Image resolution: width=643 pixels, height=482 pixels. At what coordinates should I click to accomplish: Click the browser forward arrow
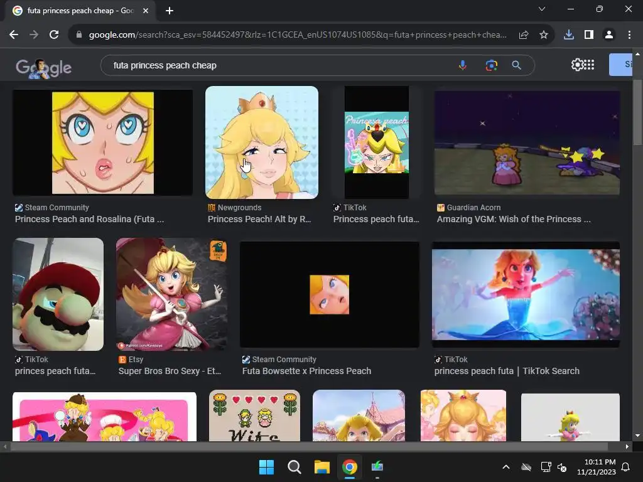pos(34,35)
